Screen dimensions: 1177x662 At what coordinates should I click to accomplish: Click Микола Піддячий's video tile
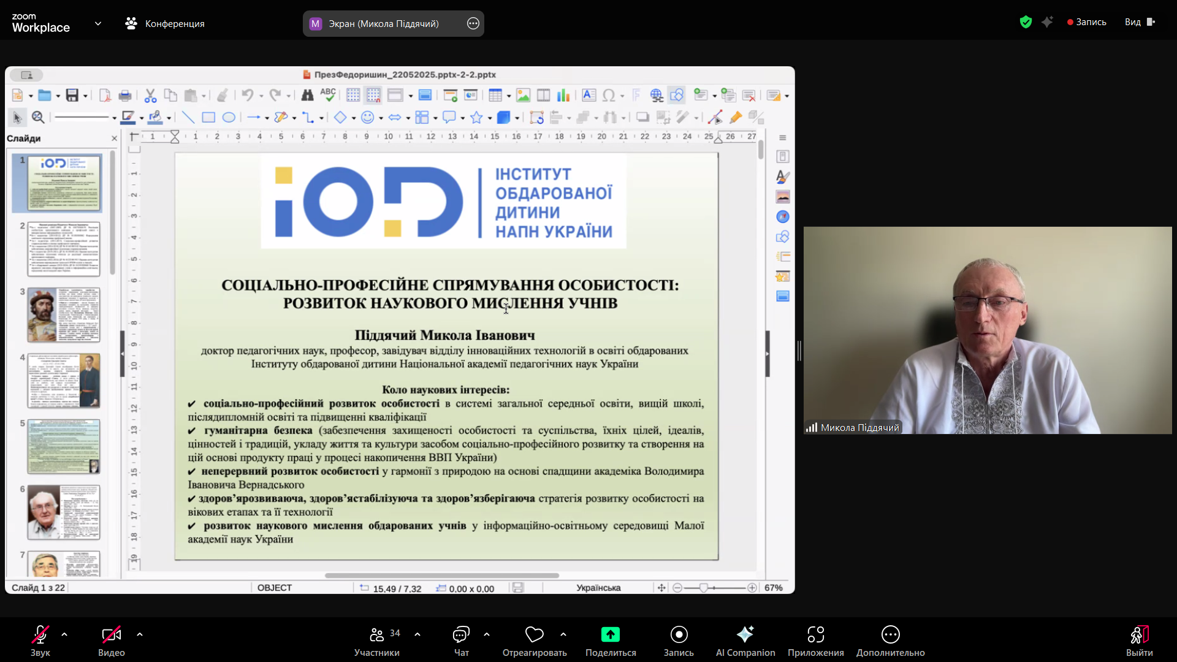pos(987,330)
